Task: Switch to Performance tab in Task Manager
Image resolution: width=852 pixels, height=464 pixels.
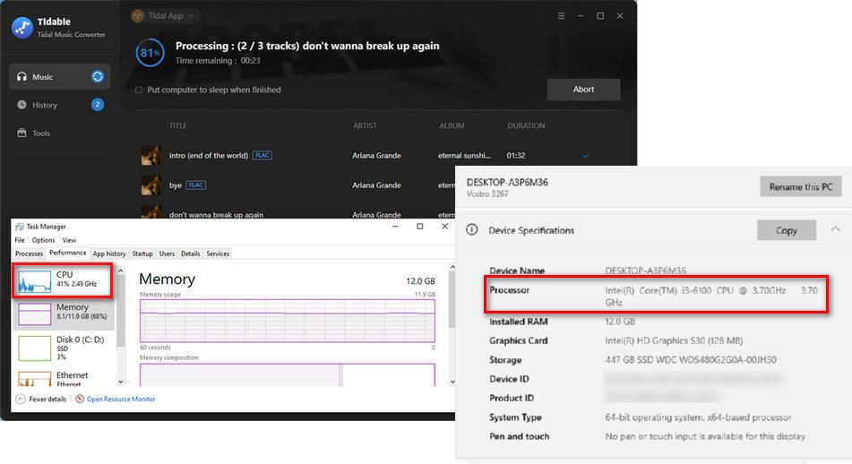Action: click(67, 253)
